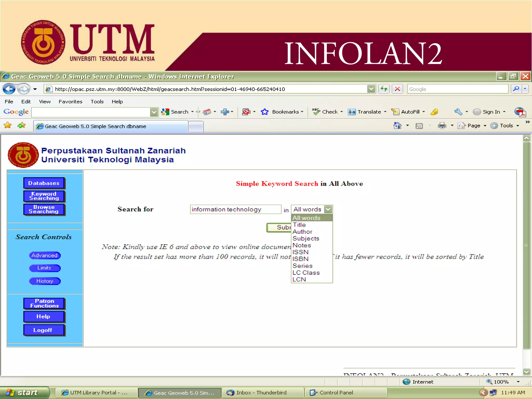Click the Patron Functions button
This screenshot has height=399, width=532.
pyautogui.click(x=44, y=303)
